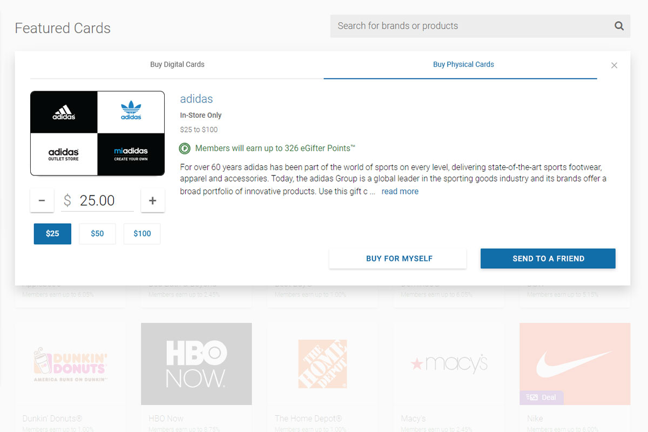Click the '$25 to $100' range text
Image resolution: width=648 pixels, height=432 pixels.
(x=199, y=130)
